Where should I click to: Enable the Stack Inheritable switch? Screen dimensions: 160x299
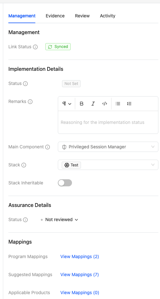coord(65,183)
